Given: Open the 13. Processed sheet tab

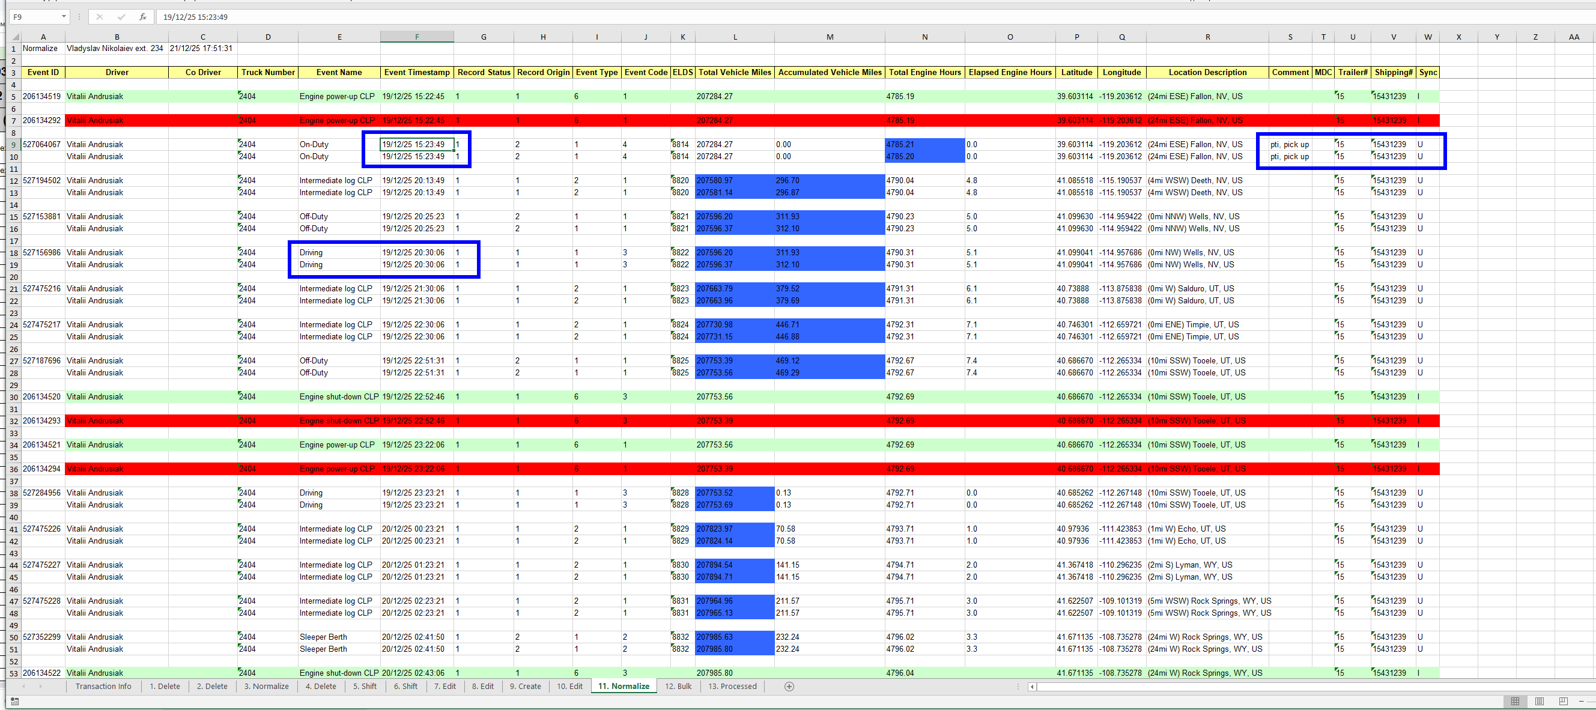Looking at the screenshot, I should [732, 686].
